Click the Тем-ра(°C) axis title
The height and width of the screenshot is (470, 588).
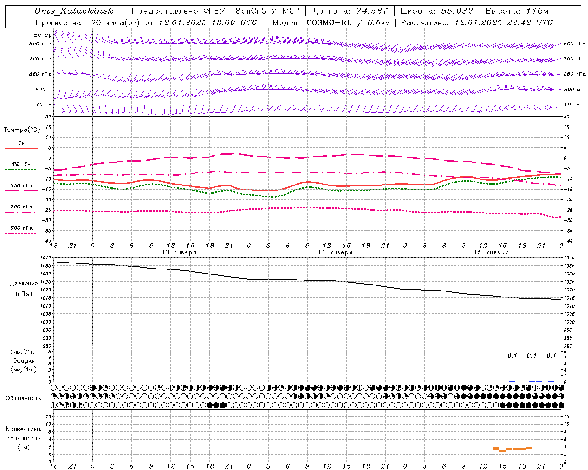(22, 130)
